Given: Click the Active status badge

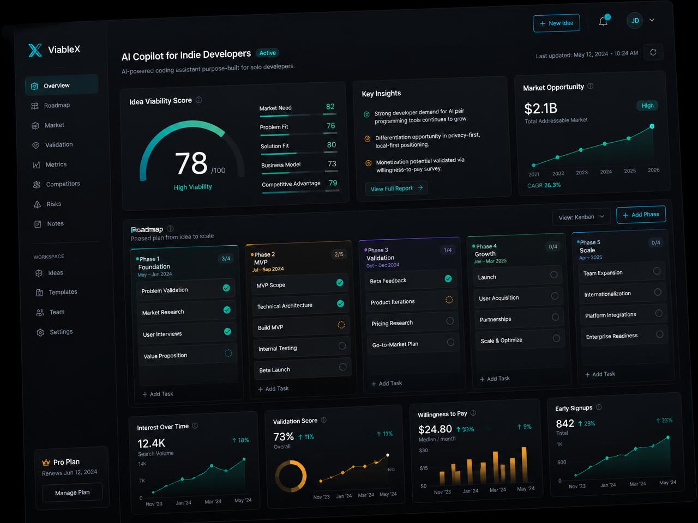Looking at the screenshot, I should 267,53.
